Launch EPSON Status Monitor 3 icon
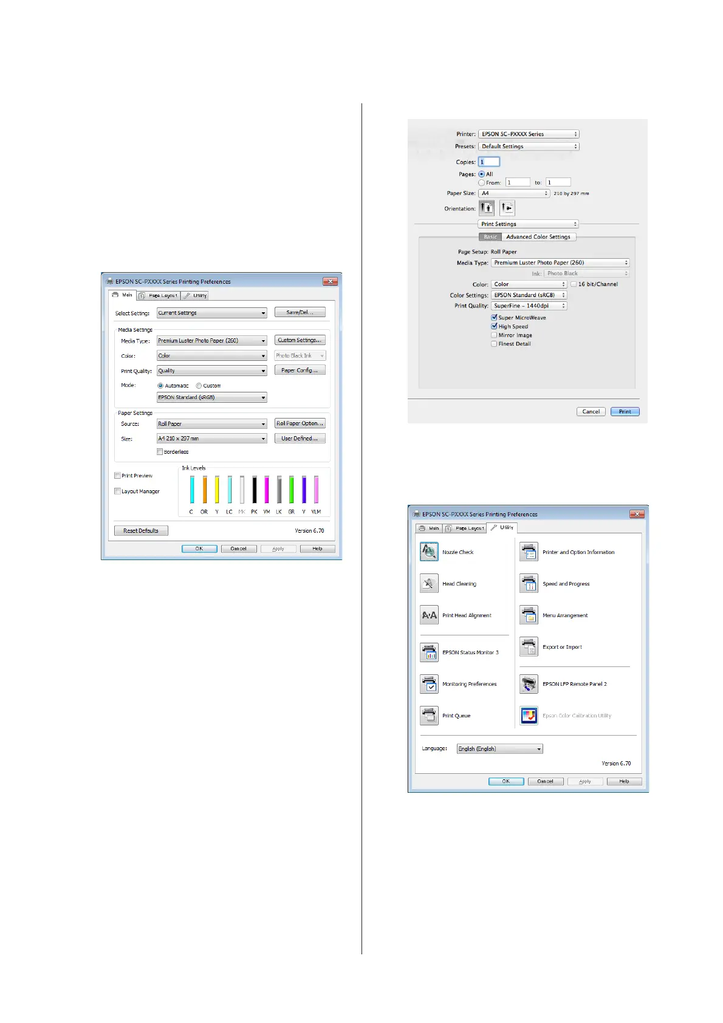 [429, 652]
